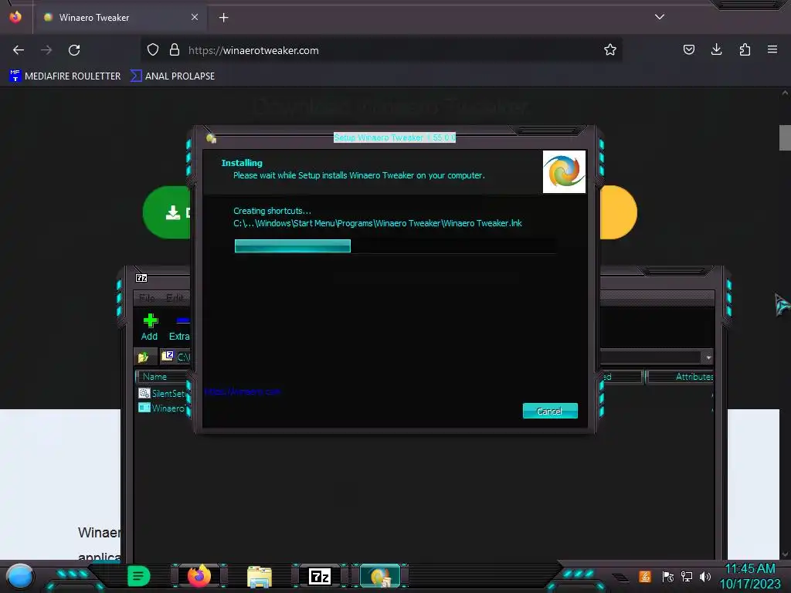This screenshot has height=593, width=791.
Task: Click the up-folder icon in the 7-Zip address bar
Action: click(x=143, y=357)
